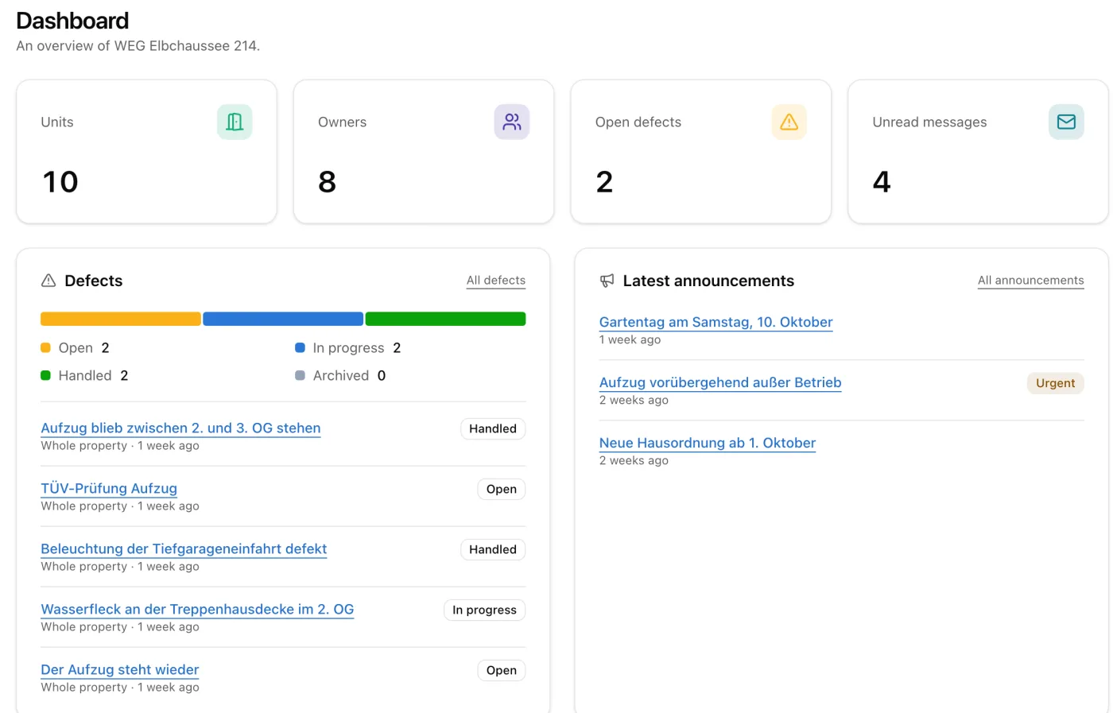The width and height of the screenshot is (1113, 713).
Task: Click the Unread messages envelope icon
Action: pyautogui.click(x=1066, y=122)
